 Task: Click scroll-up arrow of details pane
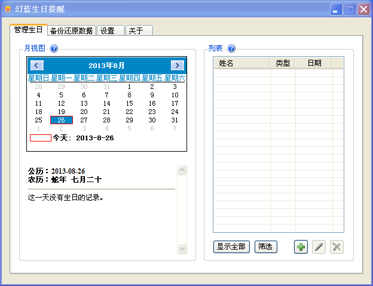click(x=182, y=170)
